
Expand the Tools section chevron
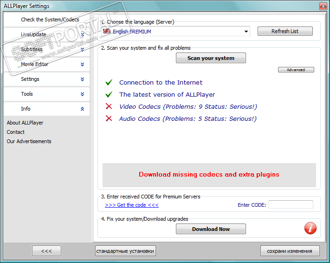pos(82,94)
